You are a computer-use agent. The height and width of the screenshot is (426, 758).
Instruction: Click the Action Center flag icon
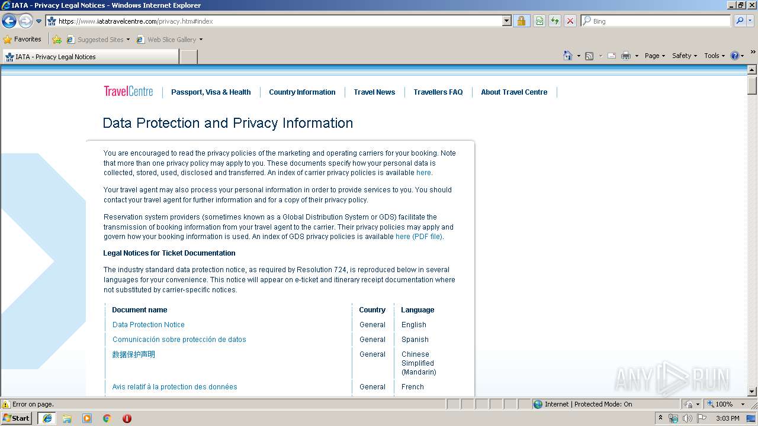(x=702, y=418)
